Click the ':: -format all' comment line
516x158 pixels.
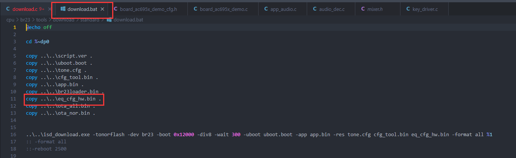tap(46, 142)
